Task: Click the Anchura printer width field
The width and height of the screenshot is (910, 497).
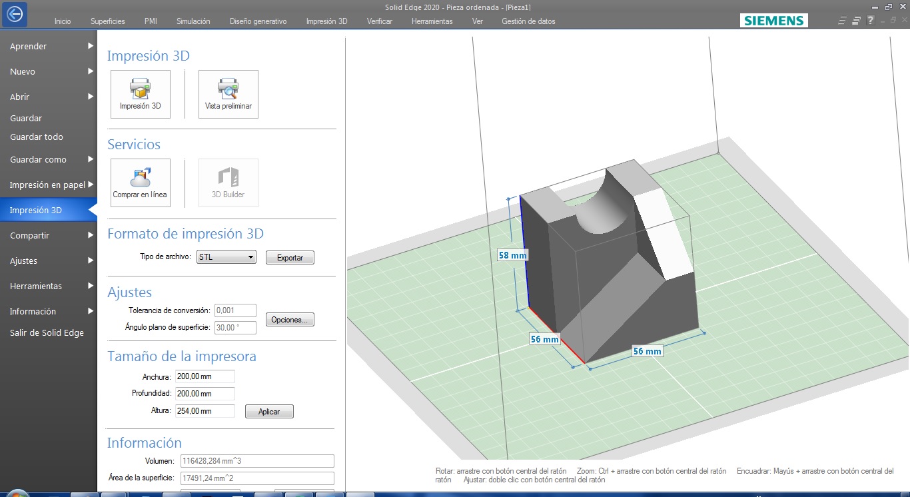Action: (205, 376)
